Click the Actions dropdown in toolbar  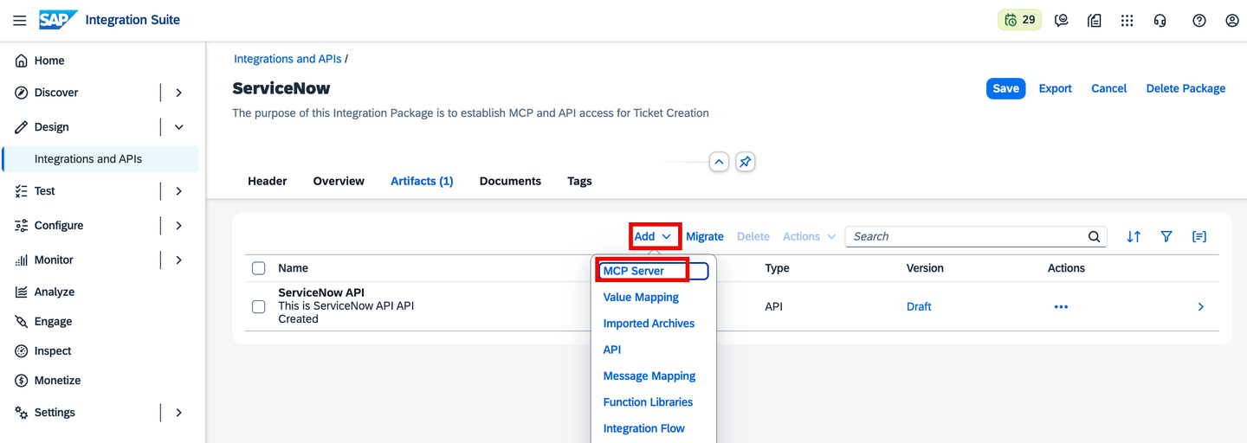click(x=810, y=236)
